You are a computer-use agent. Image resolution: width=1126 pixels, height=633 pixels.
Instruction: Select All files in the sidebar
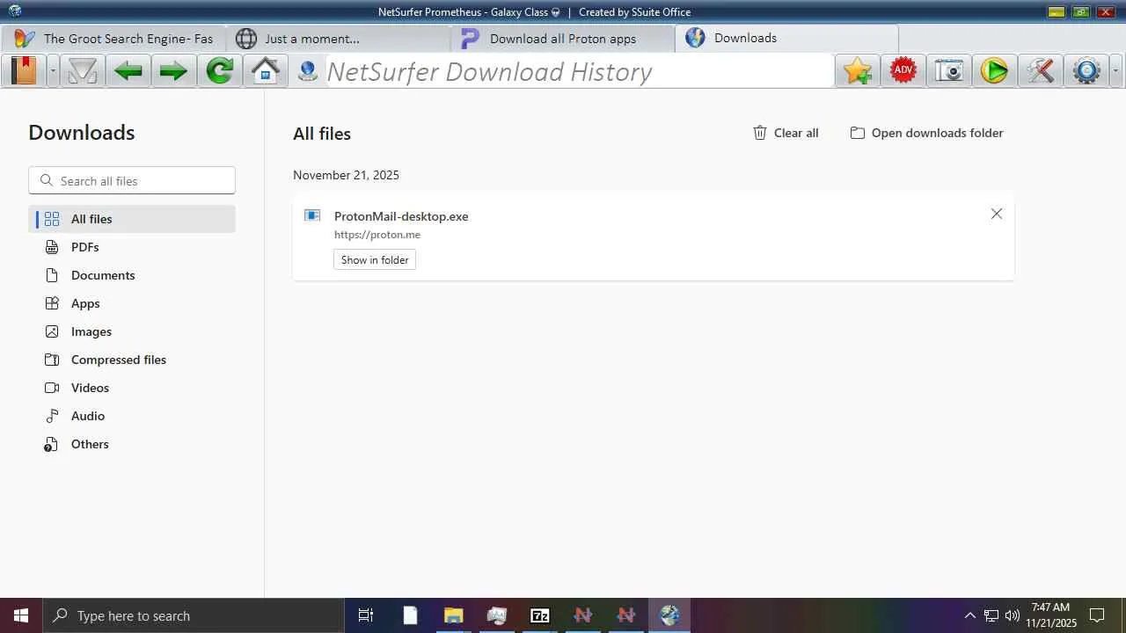pyautogui.click(x=132, y=219)
